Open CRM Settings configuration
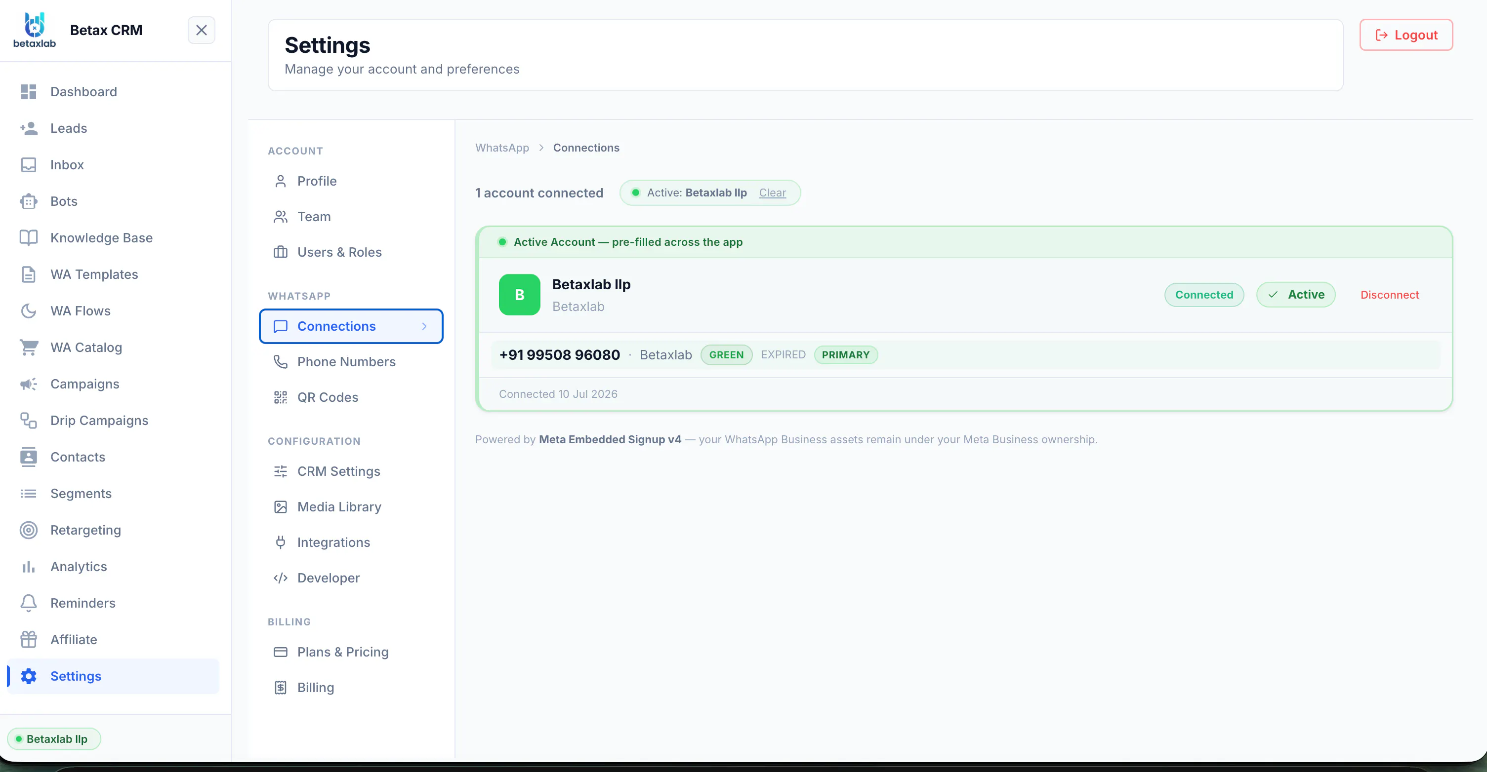 click(351, 471)
